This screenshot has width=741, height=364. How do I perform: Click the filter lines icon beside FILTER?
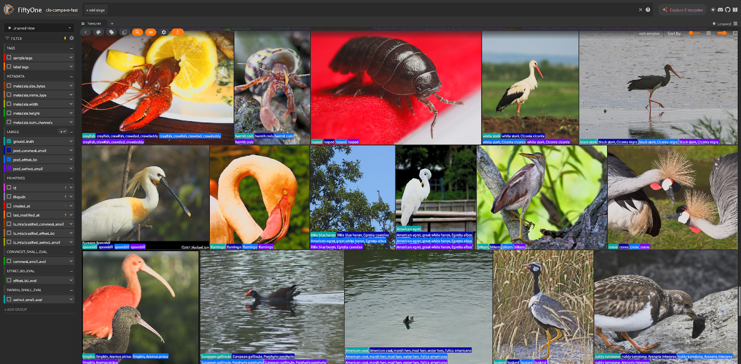[x=7, y=38]
